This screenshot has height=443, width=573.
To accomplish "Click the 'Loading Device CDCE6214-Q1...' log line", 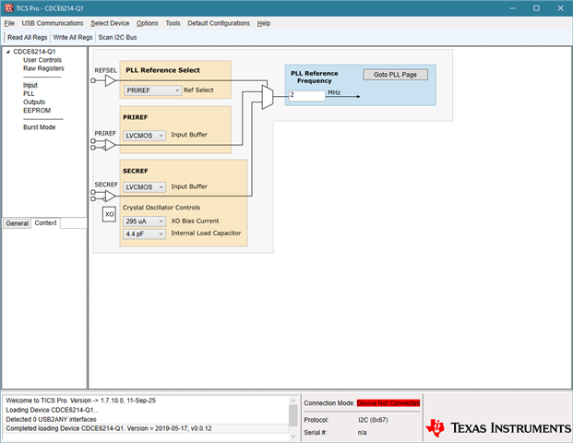I will pos(53,410).
